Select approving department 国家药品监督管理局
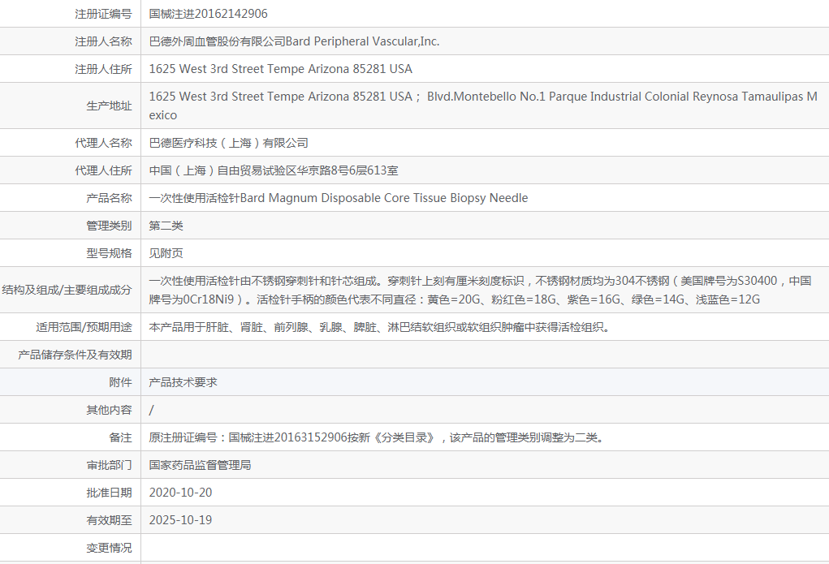Viewport: 829px width, 564px height. coord(200,465)
